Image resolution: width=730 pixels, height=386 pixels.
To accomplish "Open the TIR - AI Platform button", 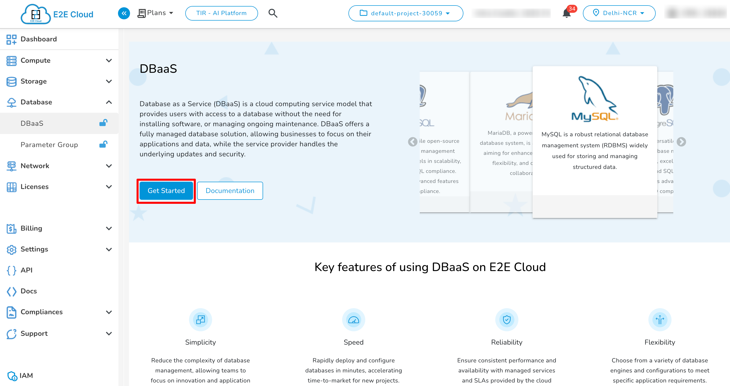I will (x=221, y=13).
